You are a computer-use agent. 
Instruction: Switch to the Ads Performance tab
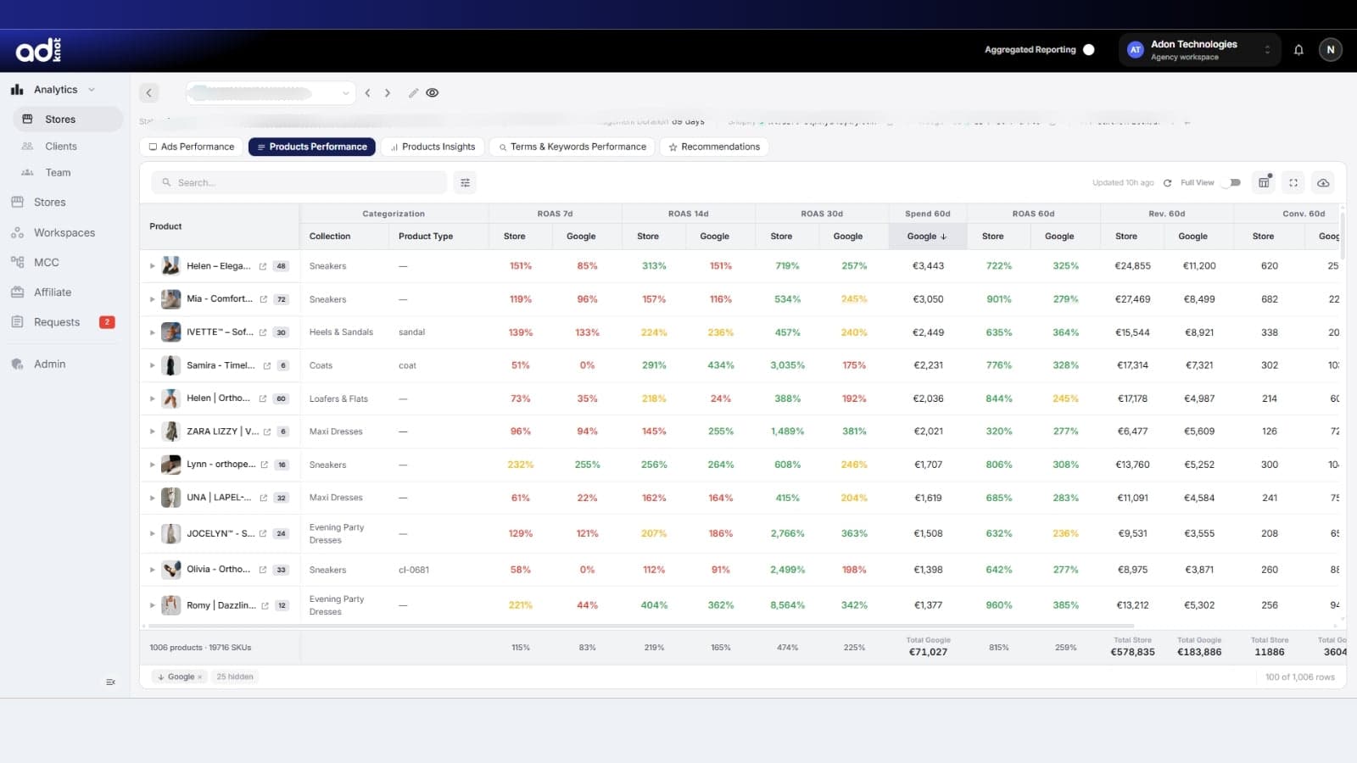click(x=192, y=147)
